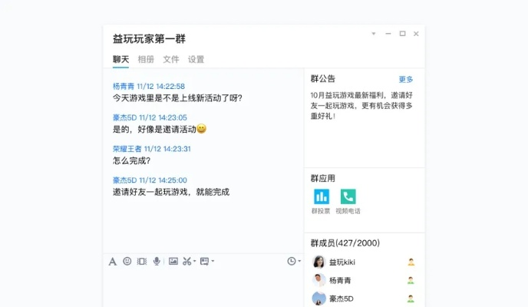Image resolution: width=528 pixels, height=307 pixels.
Task: Switch to the 相册 album tab
Action: pyautogui.click(x=146, y=59)
